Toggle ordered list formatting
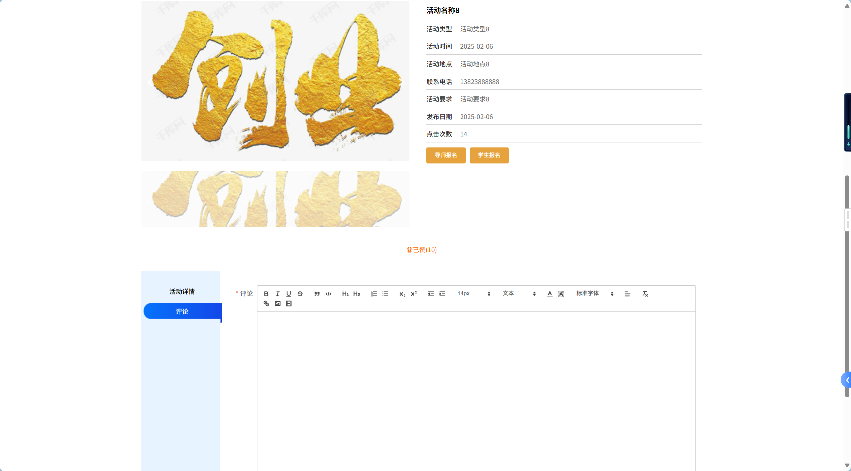The width and height of the screenshot is (851, 471). [374, 294]
